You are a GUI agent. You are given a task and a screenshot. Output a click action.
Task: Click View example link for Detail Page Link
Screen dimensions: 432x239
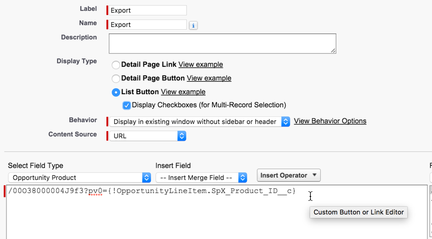[x=200, y=64]
